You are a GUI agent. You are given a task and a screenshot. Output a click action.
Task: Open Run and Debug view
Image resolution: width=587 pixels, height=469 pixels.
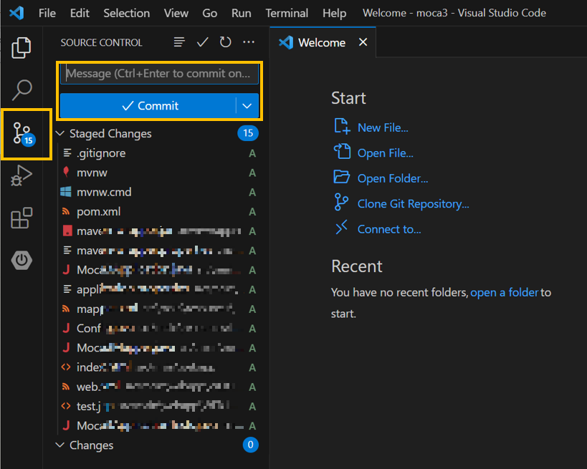[22, 175]
